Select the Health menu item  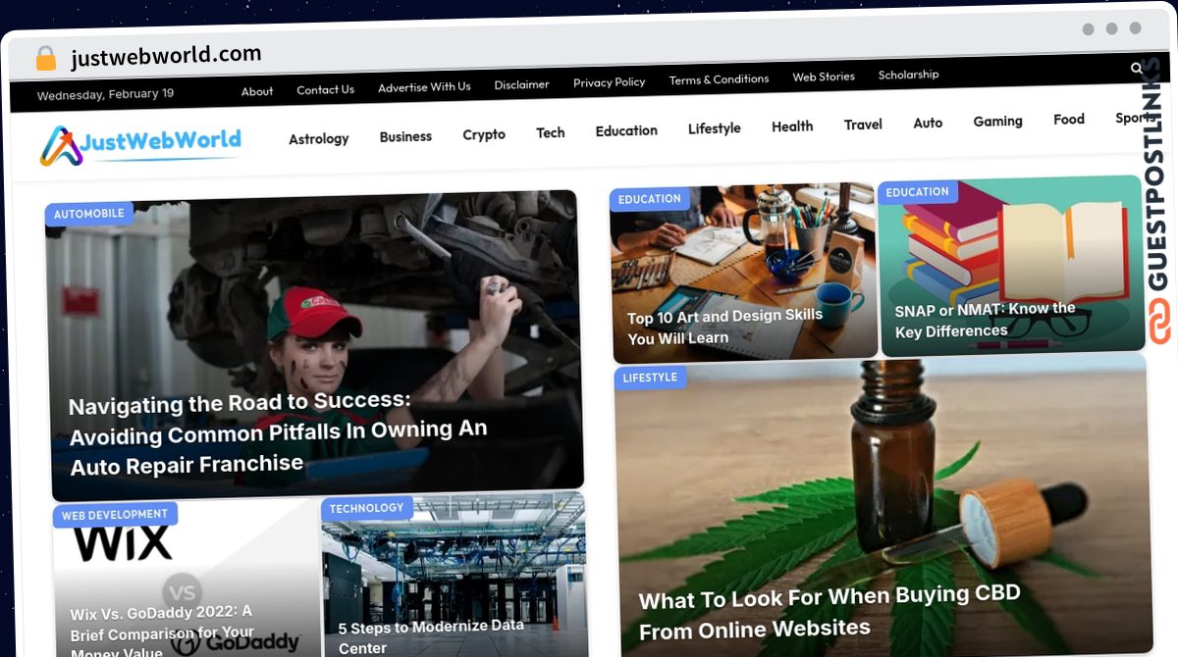coord(792,126)
